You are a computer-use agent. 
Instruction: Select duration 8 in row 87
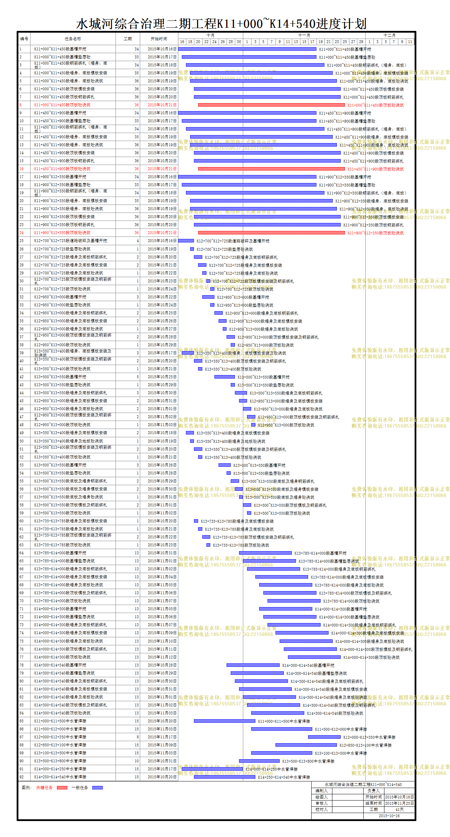(x=137, y=737)
